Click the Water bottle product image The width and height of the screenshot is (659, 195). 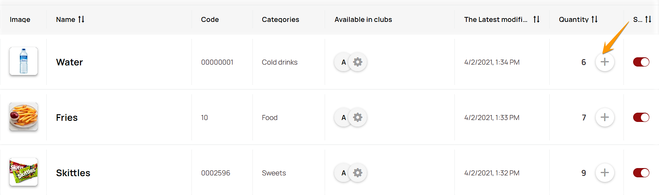pyautogui.click(x=24, y=61)
